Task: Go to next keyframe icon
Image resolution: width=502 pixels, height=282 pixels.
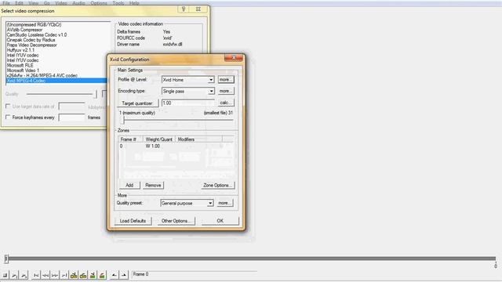Action: point(83,275)
